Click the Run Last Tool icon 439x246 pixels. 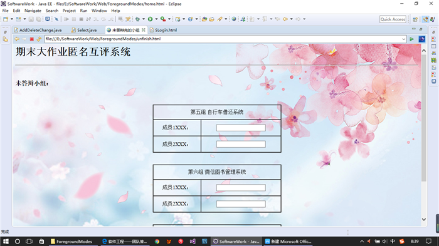click(163, 19)
